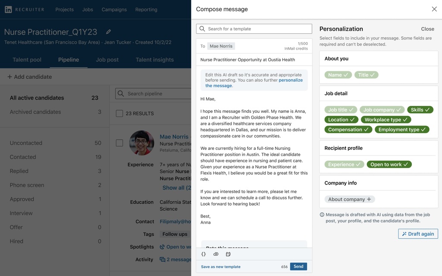Click the Follow ups tag
The width and height of the screenshot is (442, 276).
click(175, 234)
